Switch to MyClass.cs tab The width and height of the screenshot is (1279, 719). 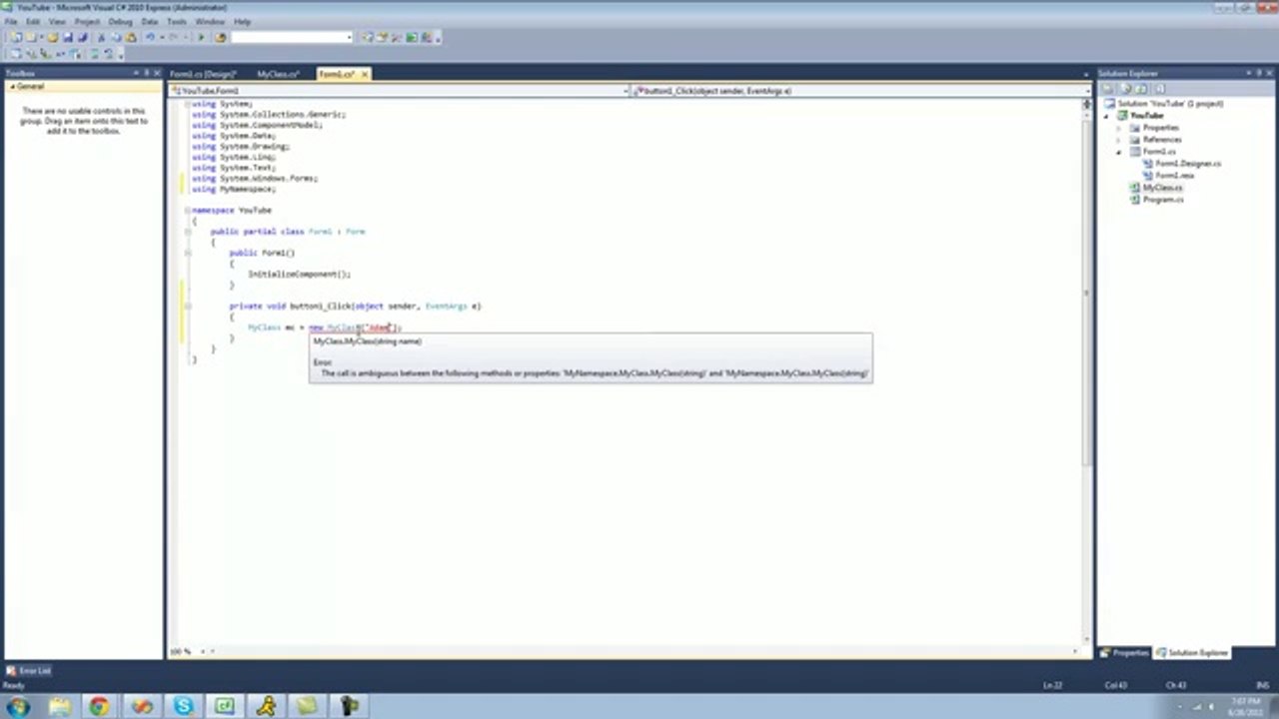[x=278, y=74]
